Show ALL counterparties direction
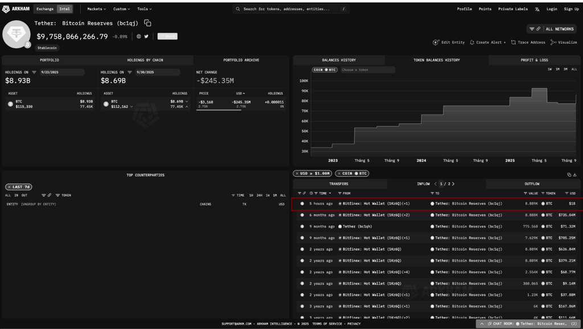The height and width of the screenshot is (329, 583). pyautogui.click(x=8, y=195)
